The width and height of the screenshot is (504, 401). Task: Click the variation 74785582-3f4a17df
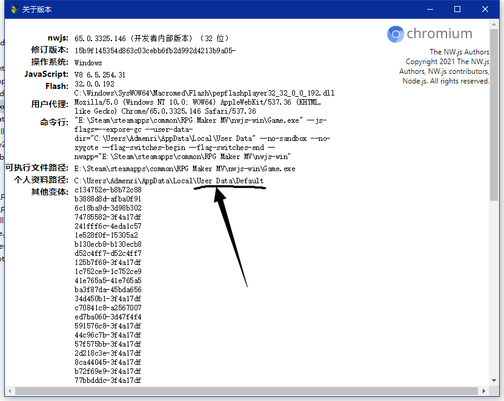pyautogui.click(x=108, y=217)
